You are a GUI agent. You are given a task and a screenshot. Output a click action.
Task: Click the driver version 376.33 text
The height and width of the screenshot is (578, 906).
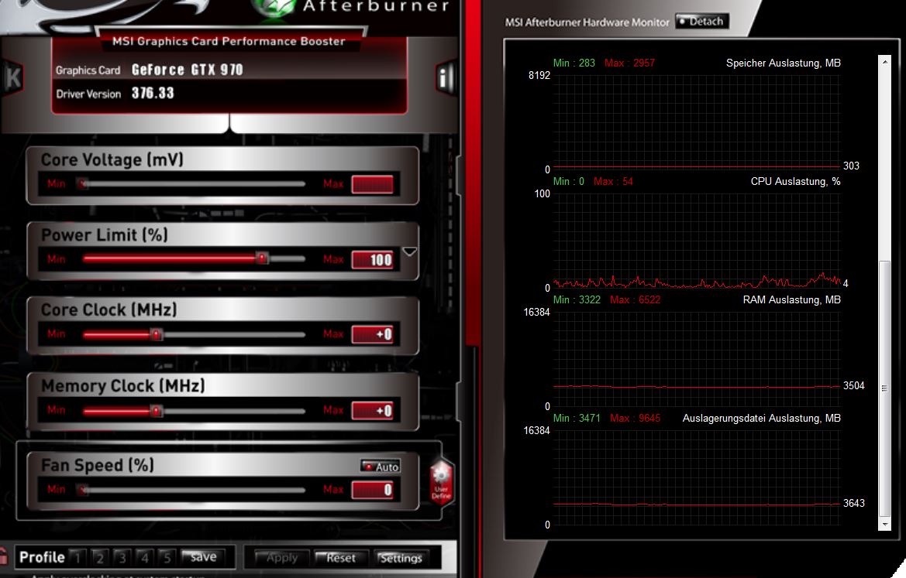click(153, 93)
